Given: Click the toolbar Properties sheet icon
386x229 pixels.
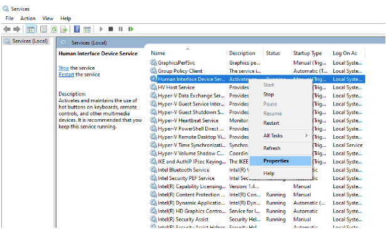Looking at the screenshot, I should click(x=43, y=29).
